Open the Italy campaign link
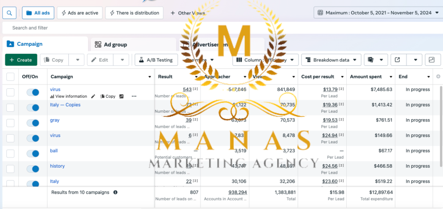The height and width of the screenshot is (209, 443). (x=55, y=181)
